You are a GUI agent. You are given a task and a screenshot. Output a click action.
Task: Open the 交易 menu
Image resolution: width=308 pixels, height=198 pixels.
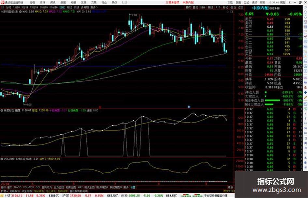coord(94,2)
